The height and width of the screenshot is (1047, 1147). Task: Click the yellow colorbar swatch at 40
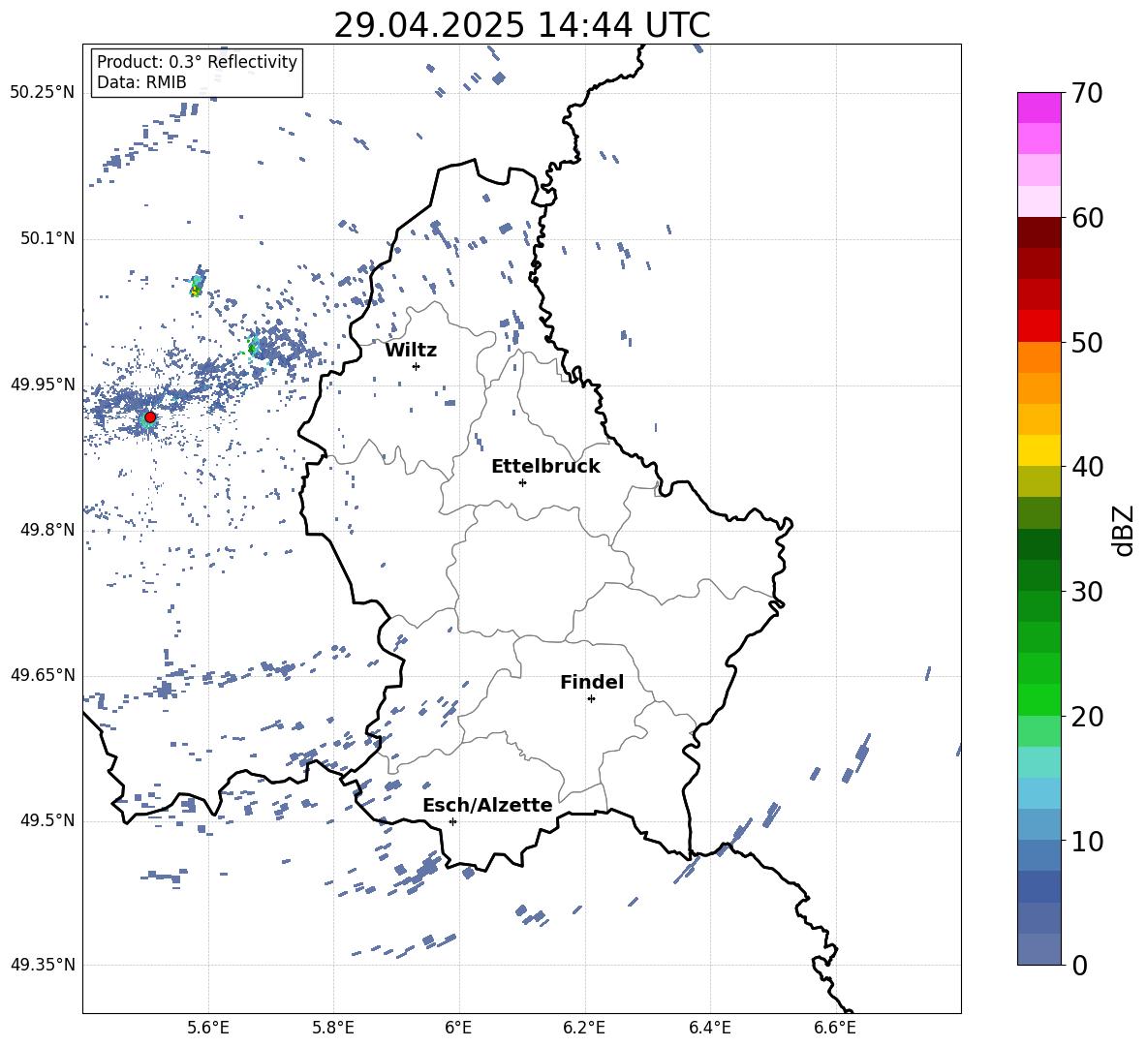click(1039, 451)
